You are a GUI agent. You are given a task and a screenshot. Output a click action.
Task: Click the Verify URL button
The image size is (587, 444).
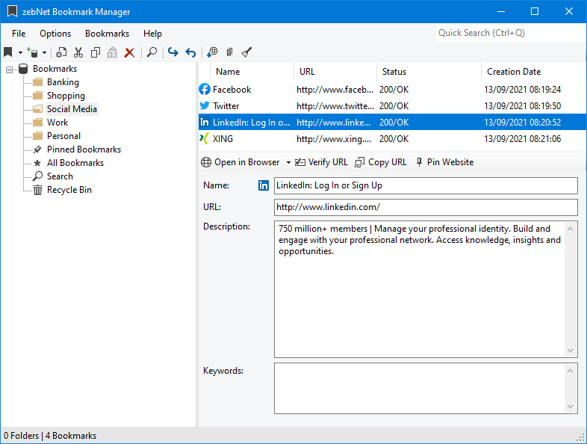(321, 162)
